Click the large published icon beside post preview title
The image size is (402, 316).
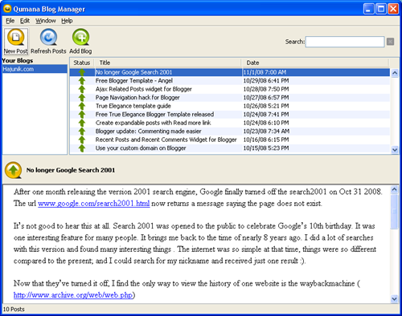[14, 170]
